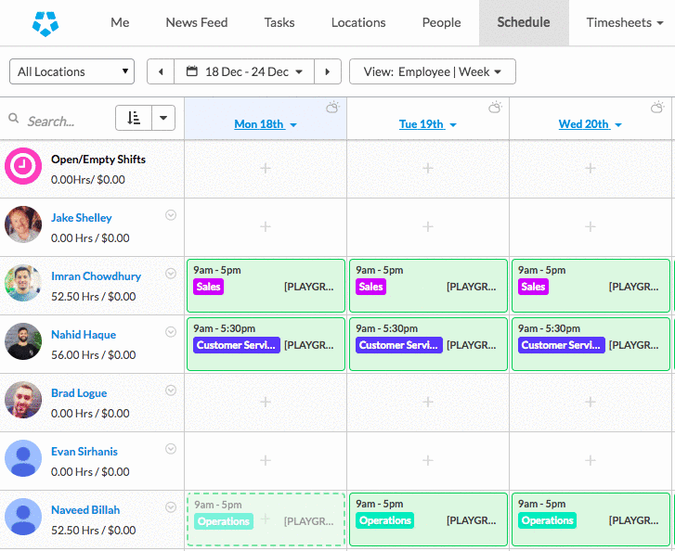Viewport: 675px width, 551px height.
Task: Go to previous week arrow
Action: coord(161,71)
